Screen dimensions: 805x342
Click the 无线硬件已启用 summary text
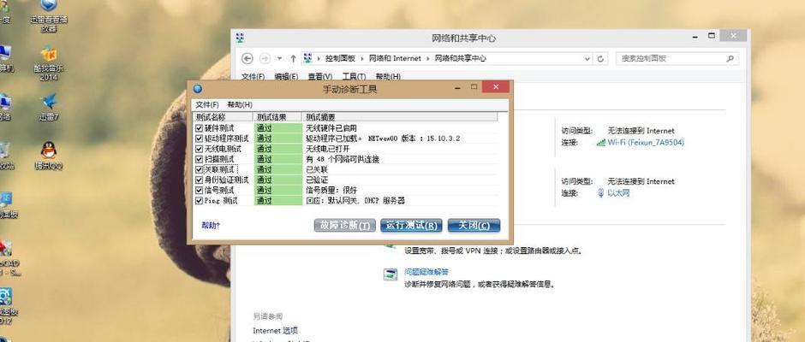(331, 128)
